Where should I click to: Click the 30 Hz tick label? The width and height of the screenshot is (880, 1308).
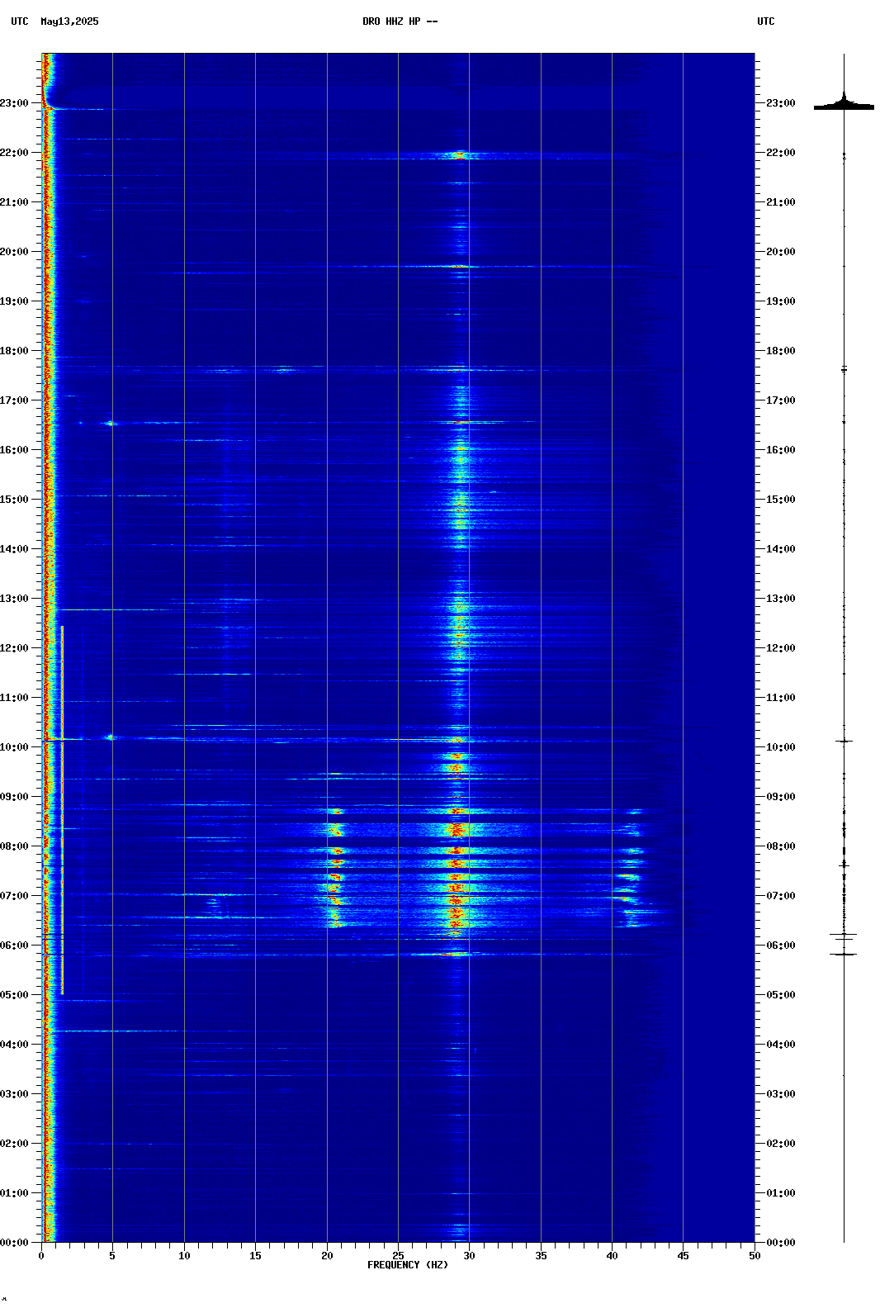click(x=469, y=1256)
